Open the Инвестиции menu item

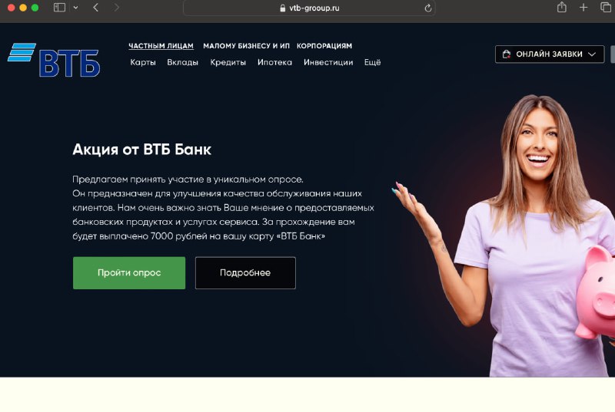pyautogui.click(x=328, y=62)
